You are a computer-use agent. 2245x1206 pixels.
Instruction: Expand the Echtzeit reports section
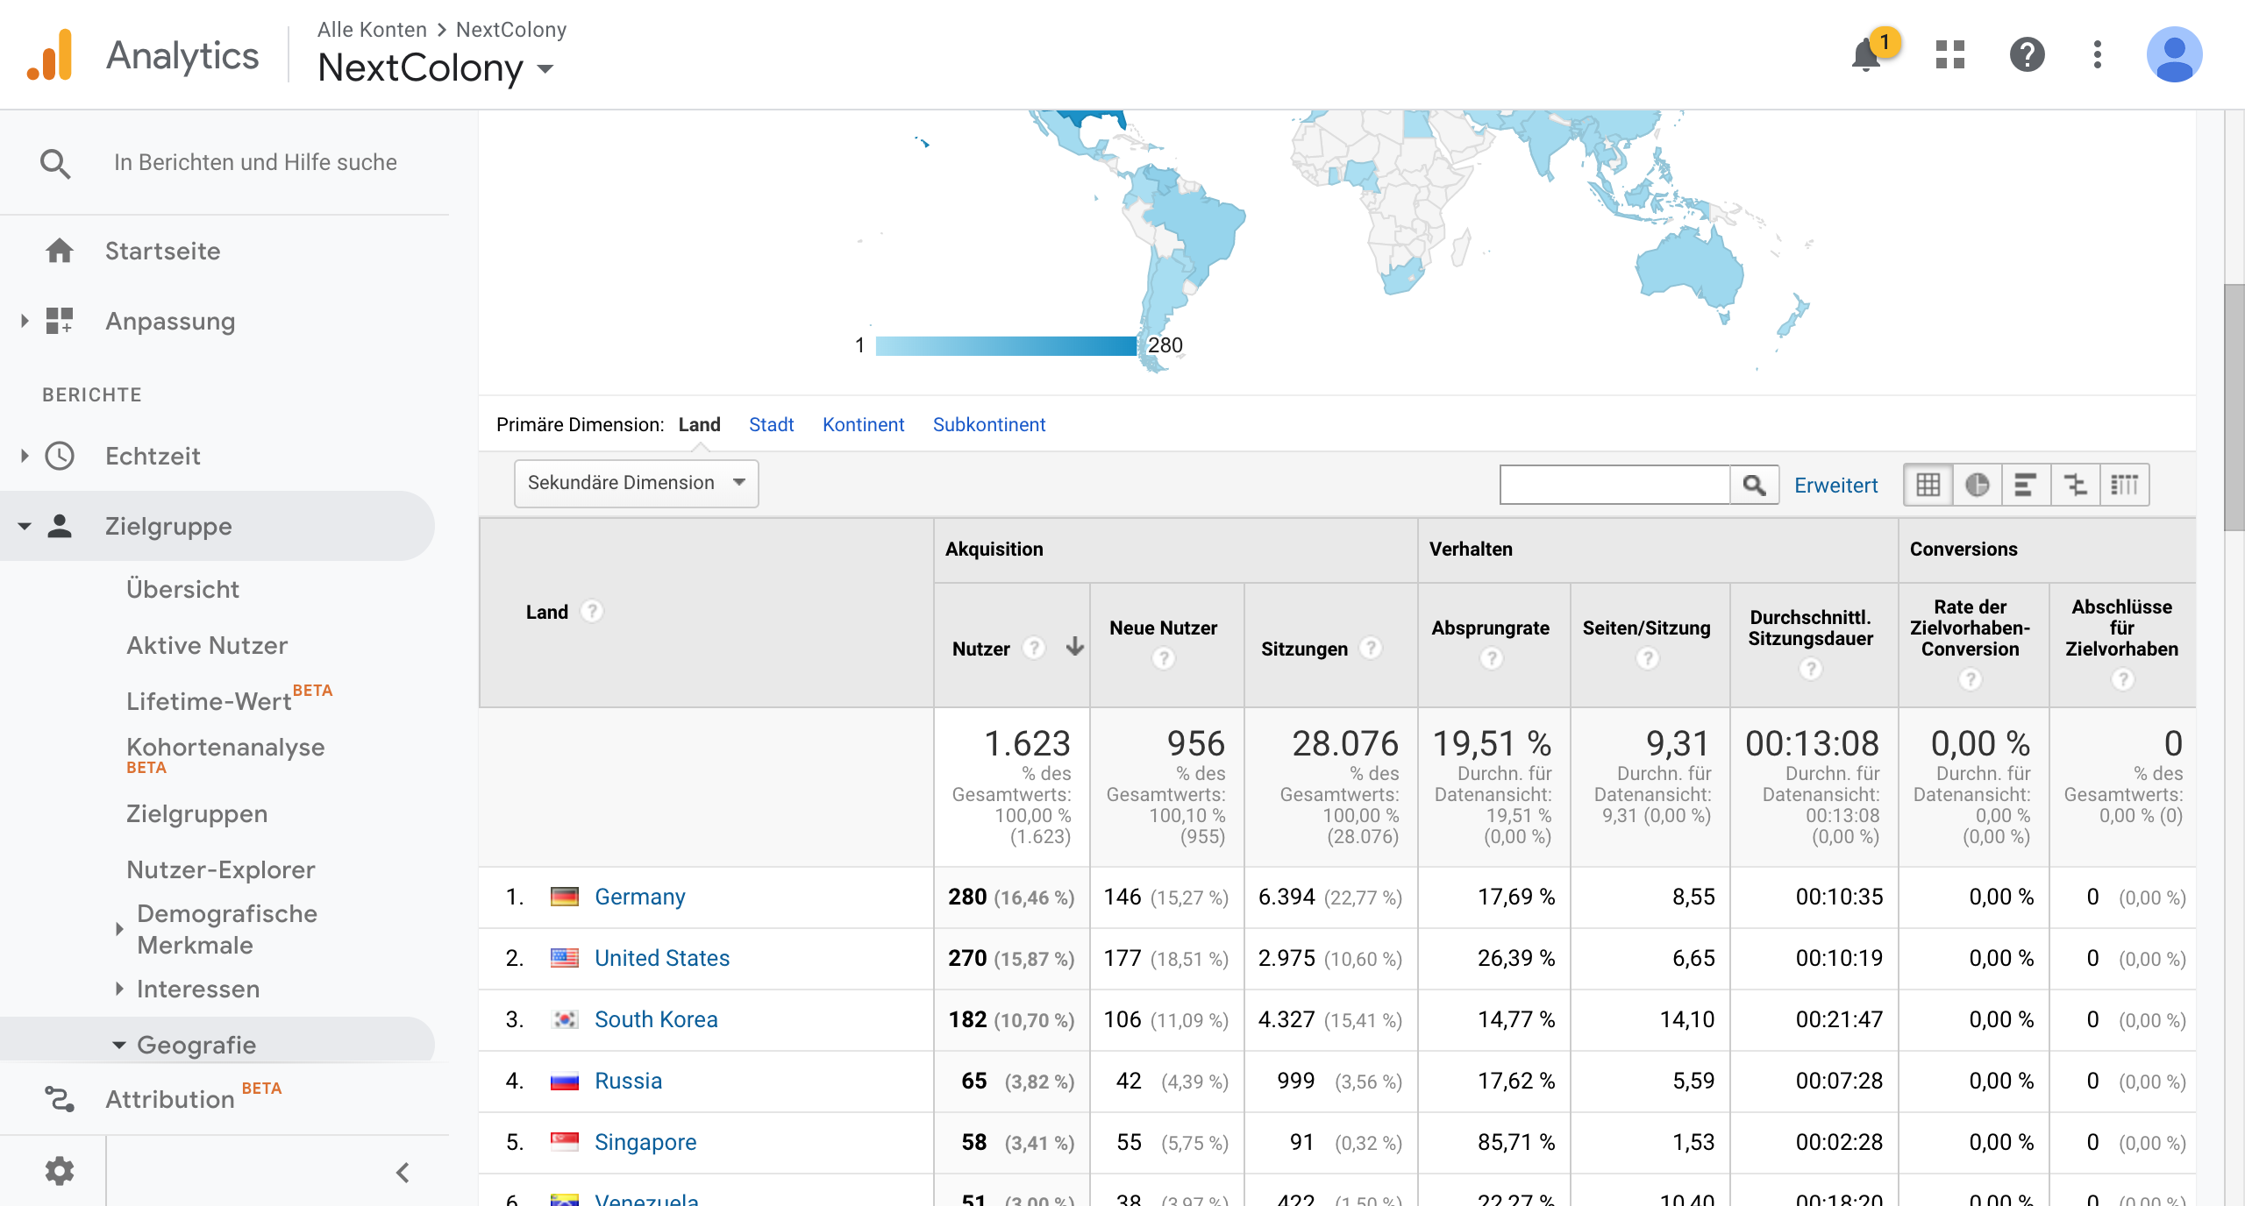click(152, 456)
